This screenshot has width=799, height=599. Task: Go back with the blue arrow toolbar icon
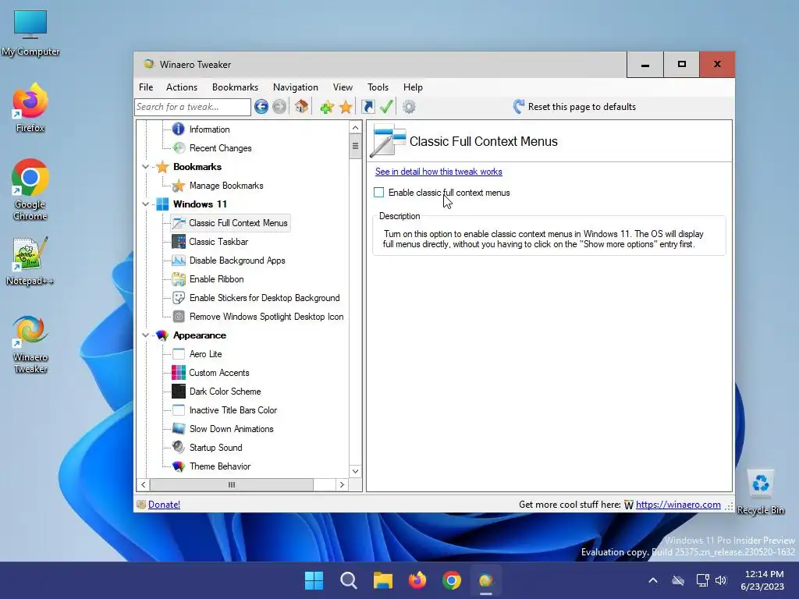[x=261, y=106]
